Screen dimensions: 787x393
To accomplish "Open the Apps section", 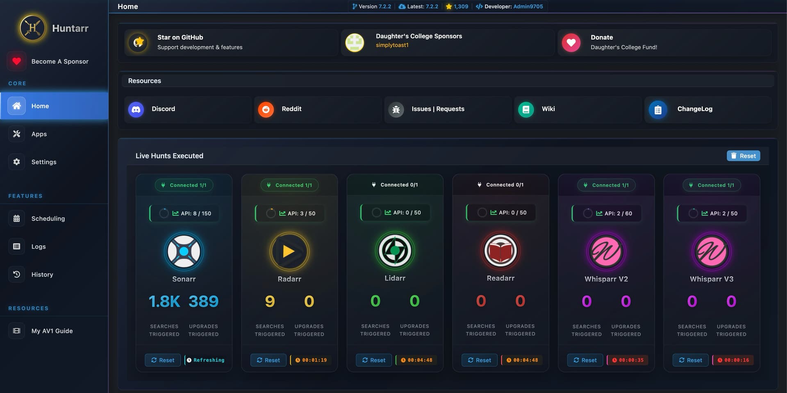I will click(x=54, y=134).
